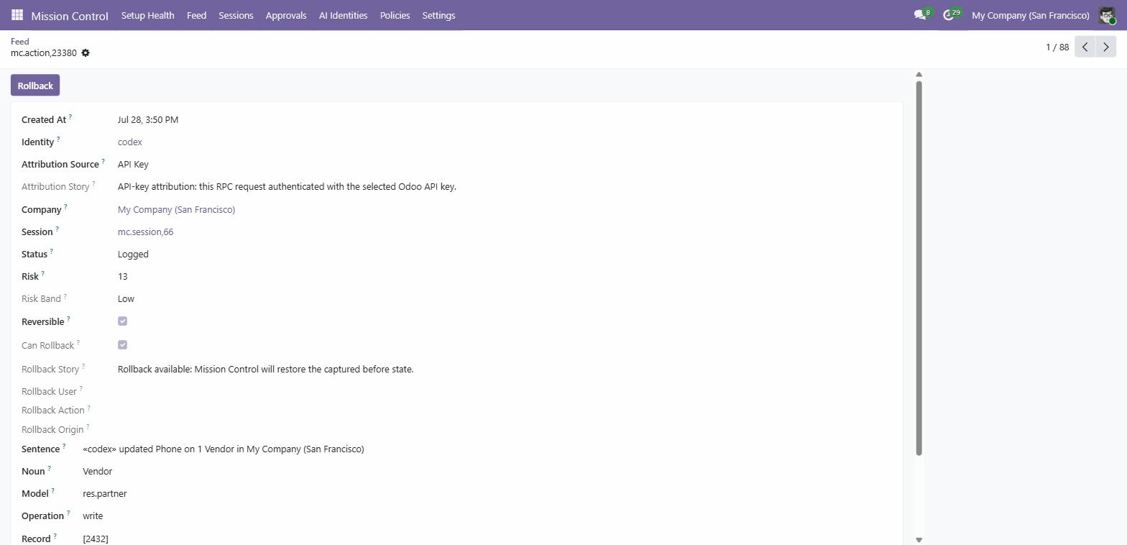The image size is (1127, 545).
Task: Show help tooltip for Rollback Story
Action: (x=83, y=366)
